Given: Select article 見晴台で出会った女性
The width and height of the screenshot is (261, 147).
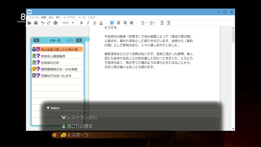Looking at the screenshot, I should tap(57, 76).
